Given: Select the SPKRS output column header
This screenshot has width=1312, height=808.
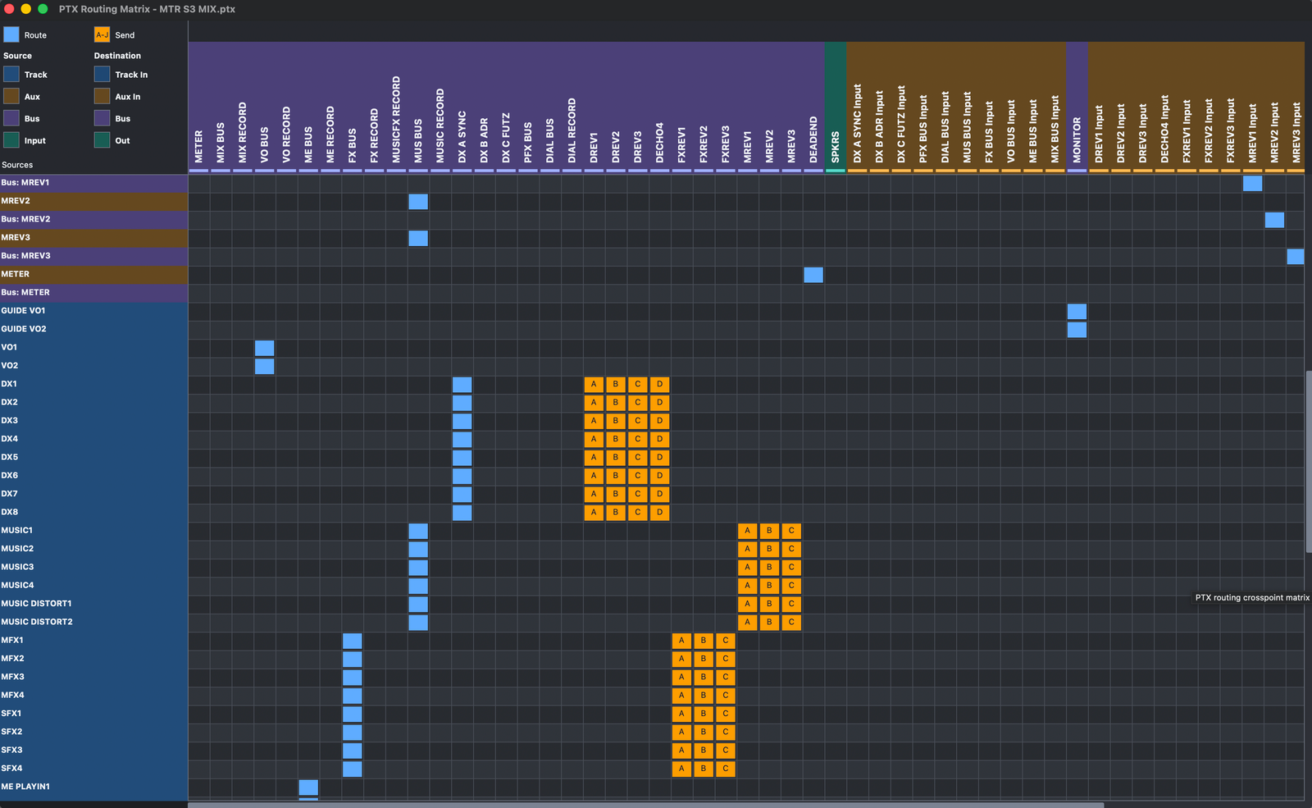Looking at the screenshot, I should 836,107.
